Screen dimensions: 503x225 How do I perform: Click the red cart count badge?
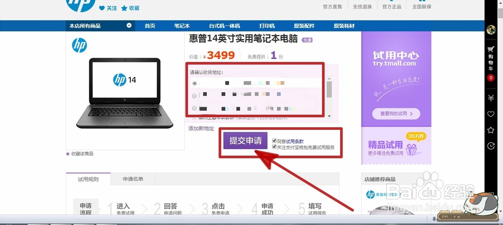(x=491, y=78)
